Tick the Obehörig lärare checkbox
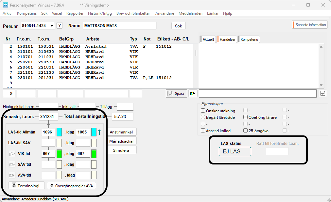This screenshot has height=202, width=331. click(x=246, y=117)
